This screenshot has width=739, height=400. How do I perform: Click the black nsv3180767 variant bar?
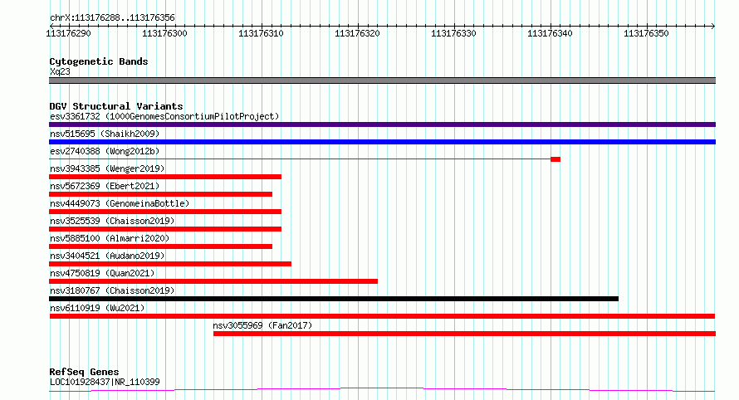pyautogui.click(x=334, y=299)
